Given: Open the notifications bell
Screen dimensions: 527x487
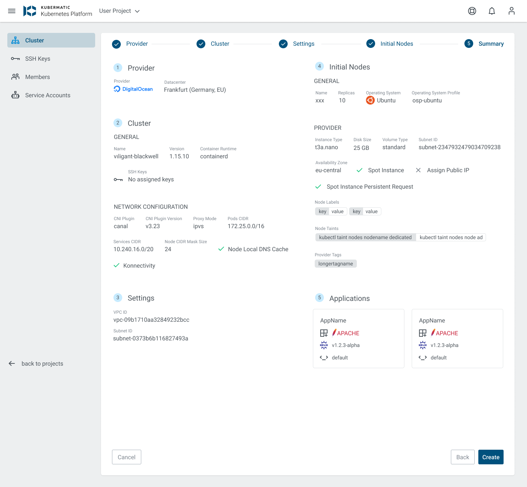Looking at the screenshot, I should click(492, 11).
